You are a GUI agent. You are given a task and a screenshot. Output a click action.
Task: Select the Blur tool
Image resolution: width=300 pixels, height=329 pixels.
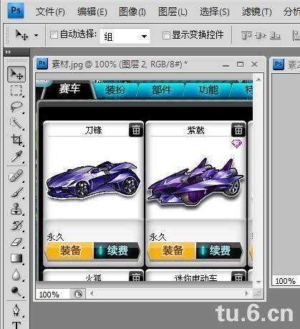16,275
